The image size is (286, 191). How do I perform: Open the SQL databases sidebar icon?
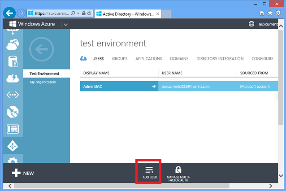click(x=13, y=61)
